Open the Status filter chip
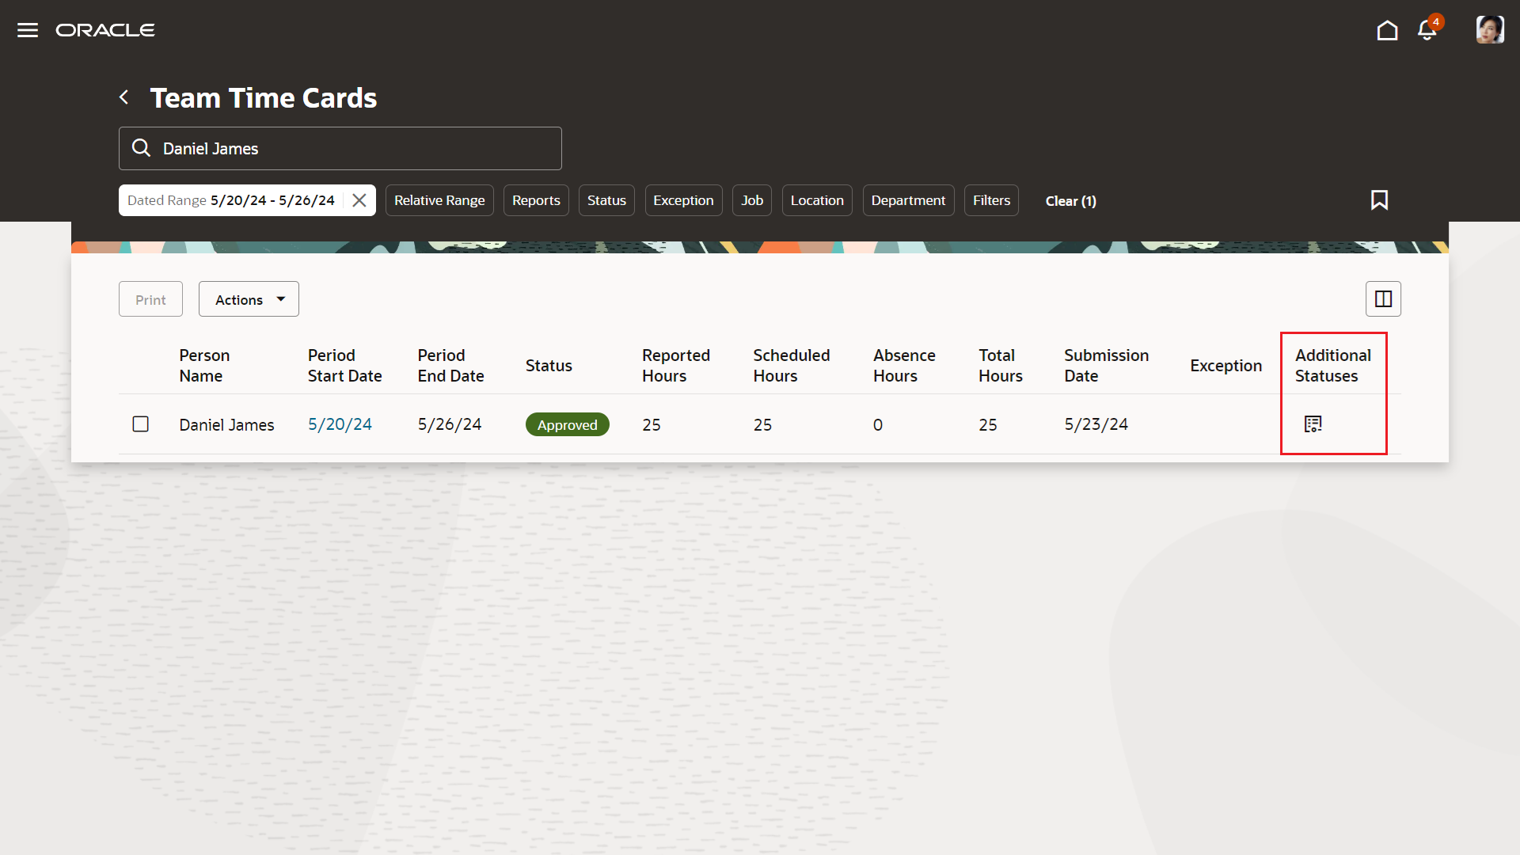This screenshot has width=1520, height=855. [x=606, y=200]
